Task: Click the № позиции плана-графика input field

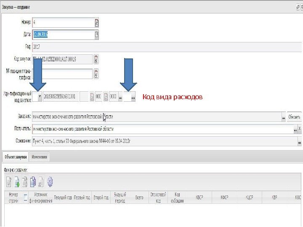Action: (x=62, y=74)
